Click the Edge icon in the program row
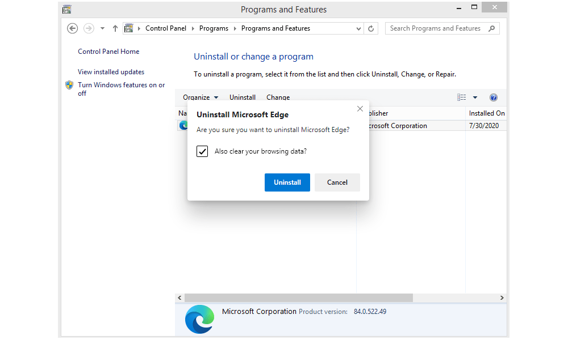568x340 pixels. click(183, 125)
